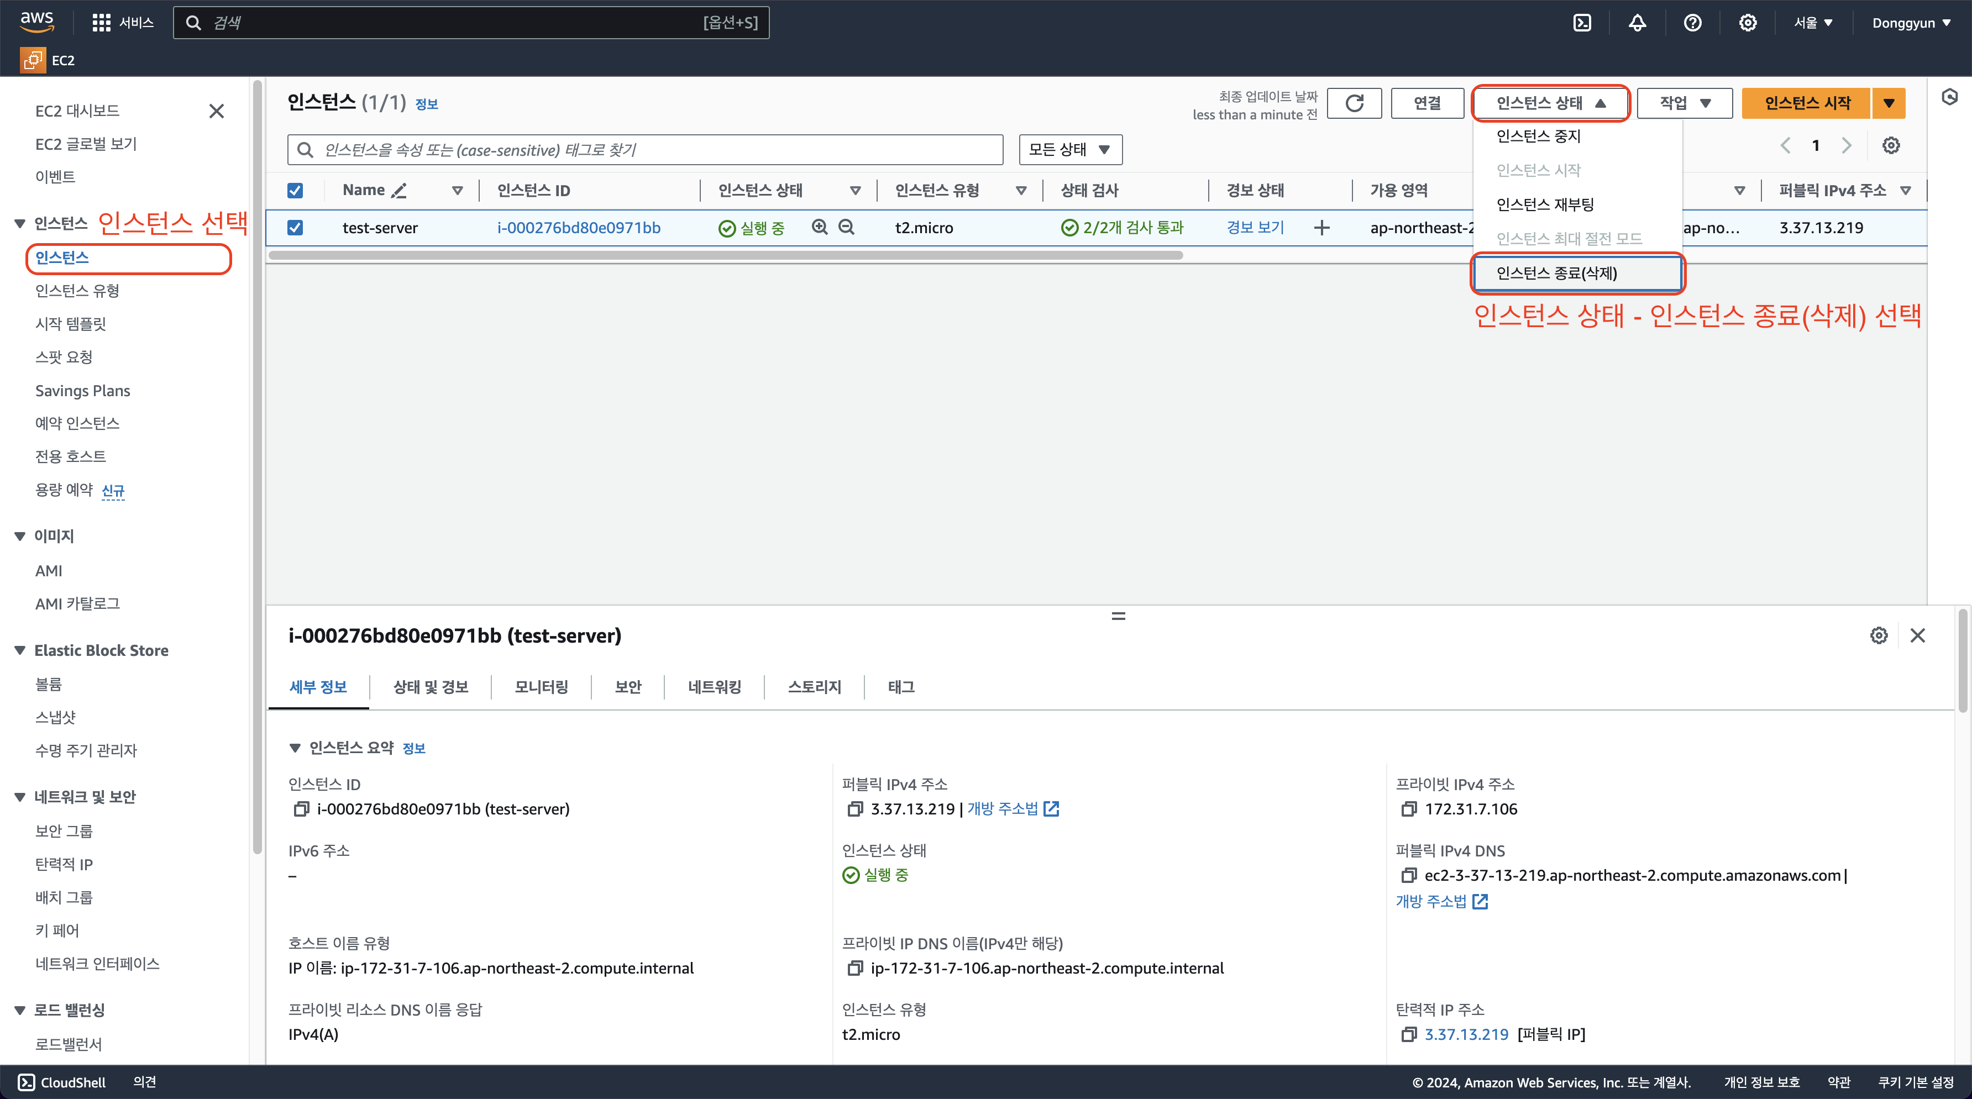Click the 연결 button
Screen dimensions: 1972x1099
(1427, 103)
